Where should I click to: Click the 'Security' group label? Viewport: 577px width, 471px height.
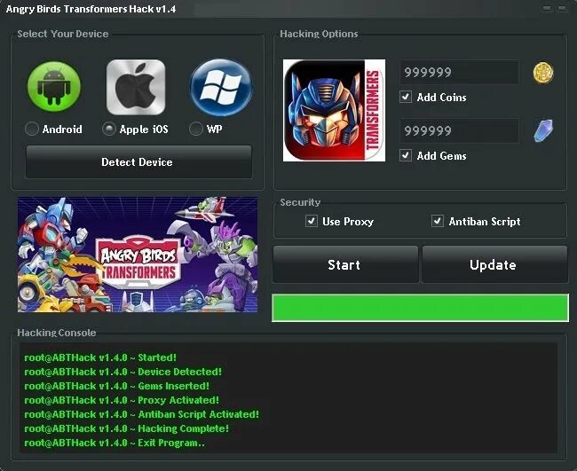pos(300,202)
